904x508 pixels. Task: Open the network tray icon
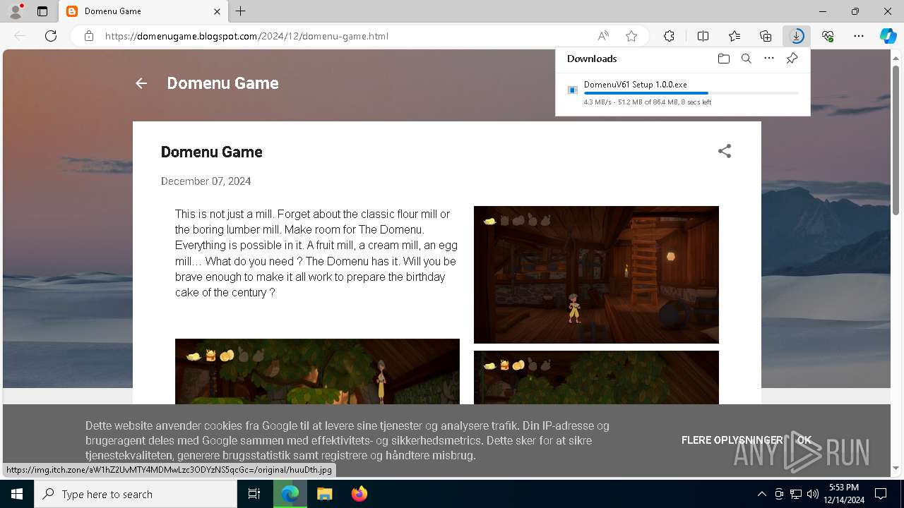[x=796, y=494]
